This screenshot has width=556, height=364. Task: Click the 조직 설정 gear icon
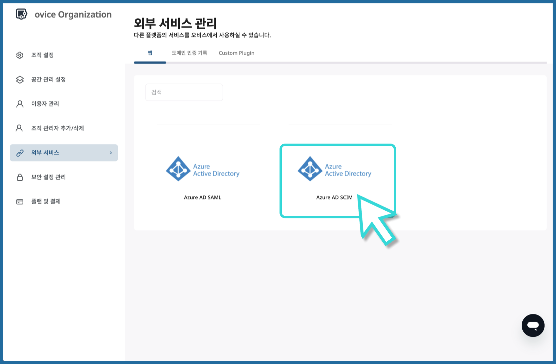(x=20, y=55)
